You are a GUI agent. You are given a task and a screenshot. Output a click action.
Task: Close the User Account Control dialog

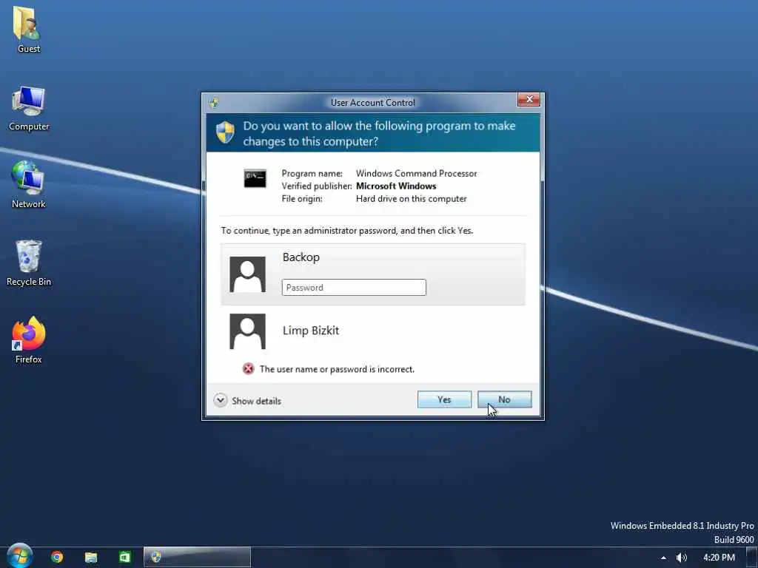tap(529, 100)
